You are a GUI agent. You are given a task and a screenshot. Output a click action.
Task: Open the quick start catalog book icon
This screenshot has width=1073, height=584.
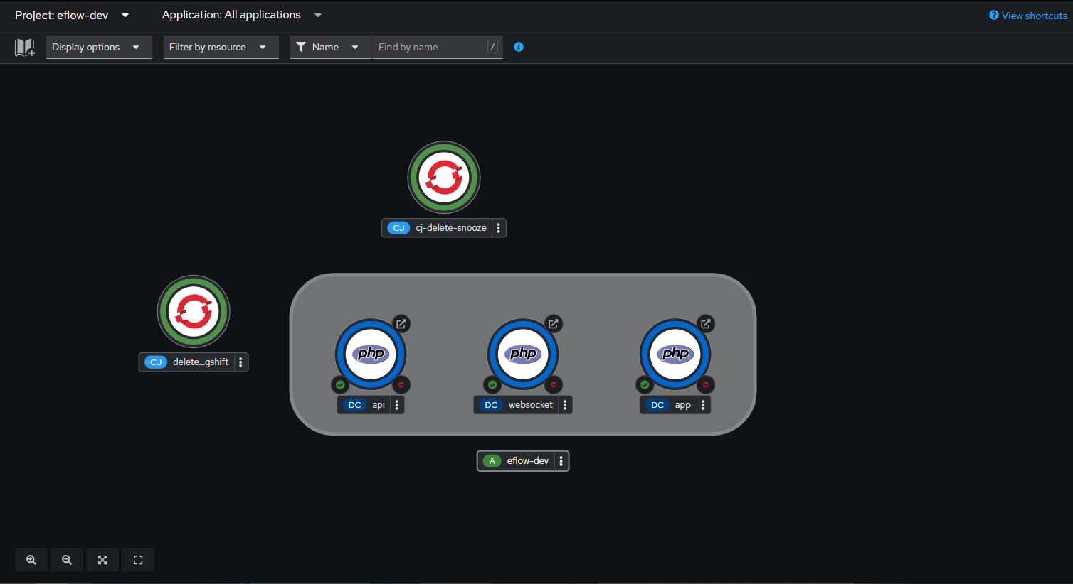tap(25, 48)
